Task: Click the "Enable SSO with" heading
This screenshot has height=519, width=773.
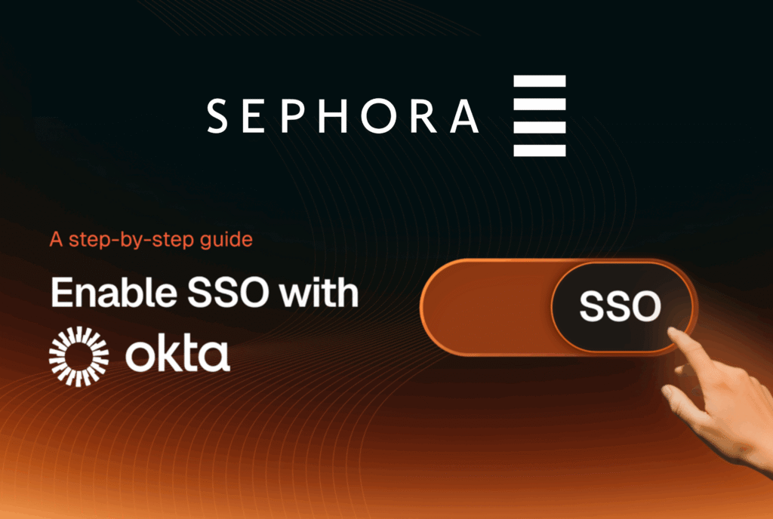Action: (204, 292)
